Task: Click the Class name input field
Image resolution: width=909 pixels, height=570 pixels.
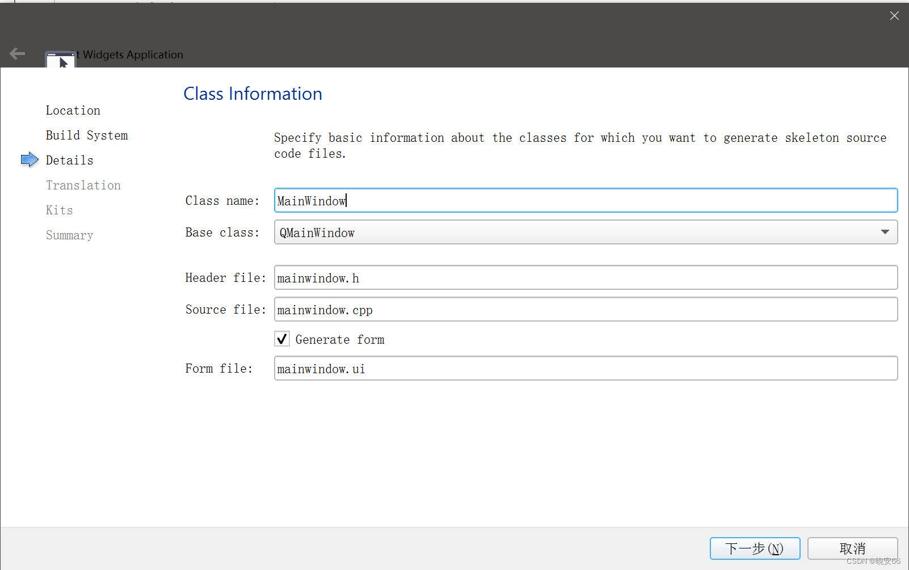Action: [586, 200]
